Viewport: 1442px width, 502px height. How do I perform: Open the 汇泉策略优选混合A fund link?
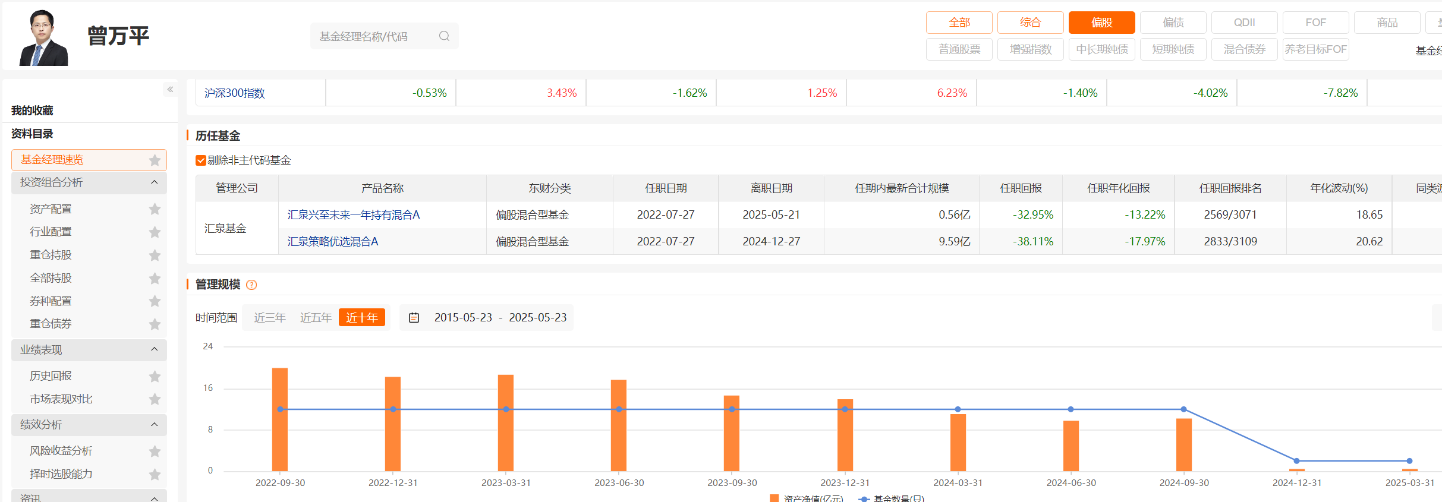tap(333, 242)
